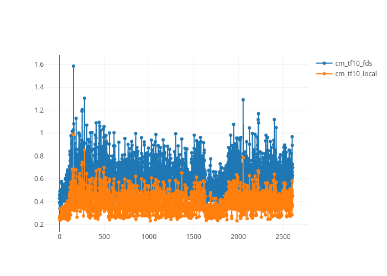
Task: Click the x-axis tick label 2500
Action: pos(283,236)
